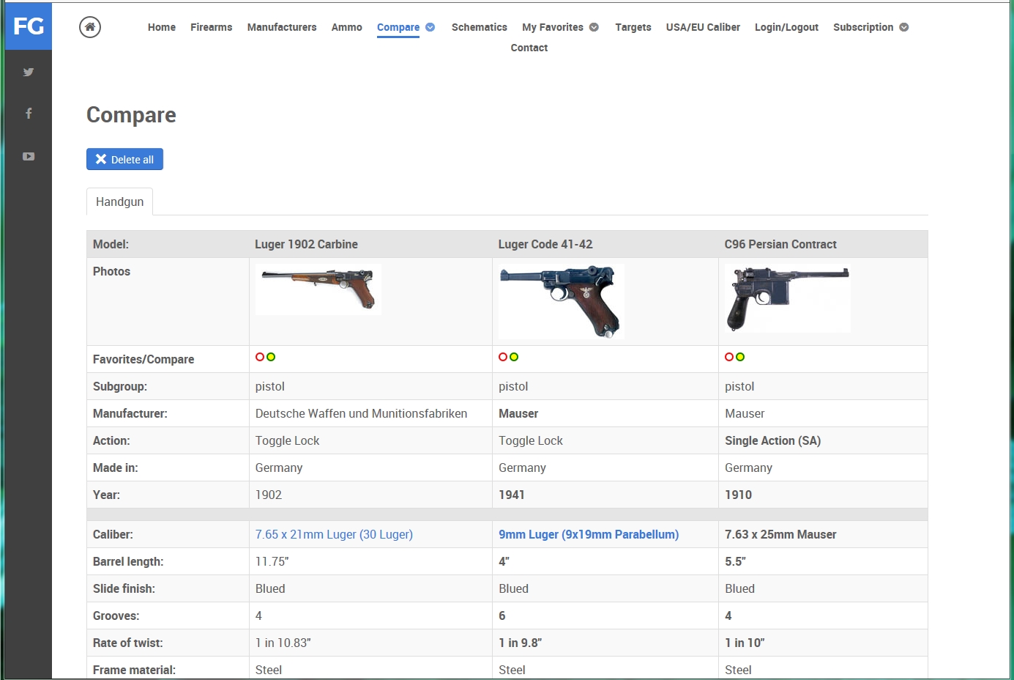Click green compare circle for Luger Code 41-42
1014x680 pixels.
pyautogui.click(x=514, y=357)
